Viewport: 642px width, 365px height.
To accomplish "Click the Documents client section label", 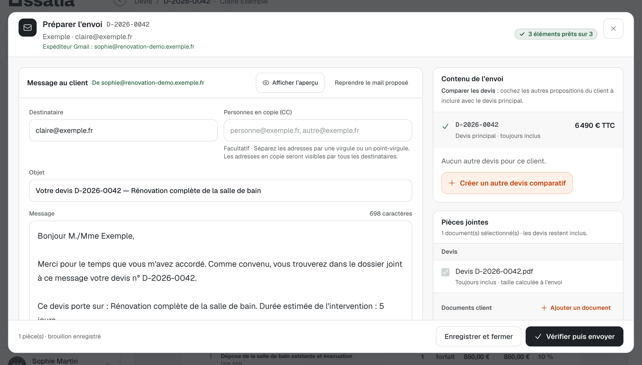I will (x=466, y=308).
